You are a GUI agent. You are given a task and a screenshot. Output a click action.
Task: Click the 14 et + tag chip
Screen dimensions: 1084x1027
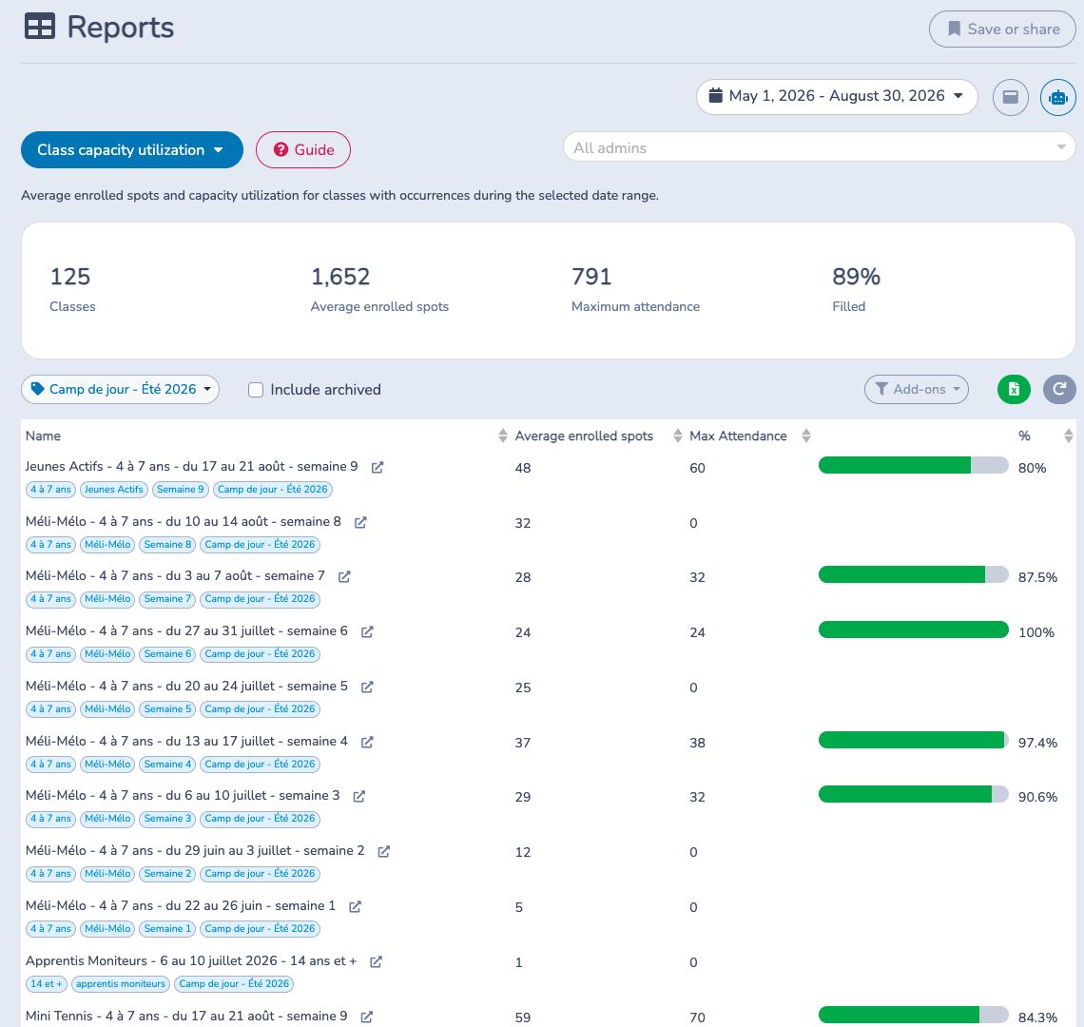pyautogui.click(x=47, y=984)
